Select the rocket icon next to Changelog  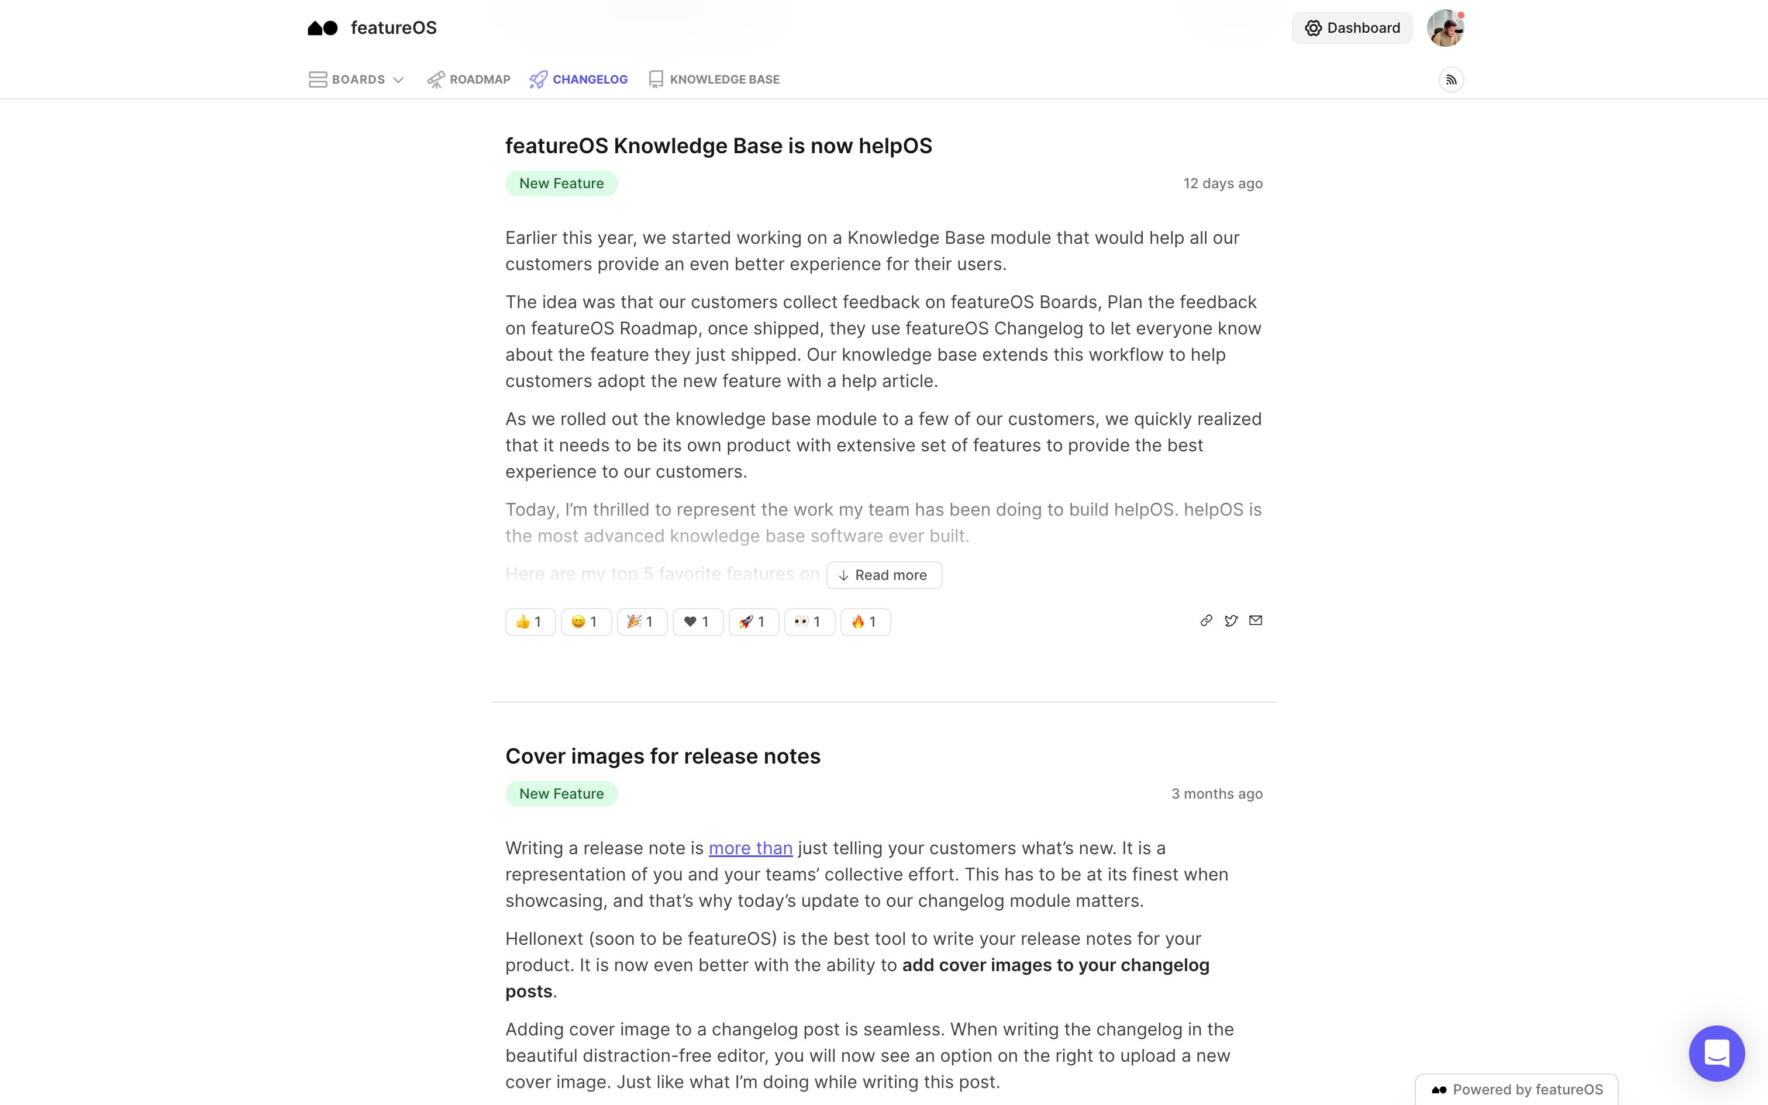tap(539, 79)
